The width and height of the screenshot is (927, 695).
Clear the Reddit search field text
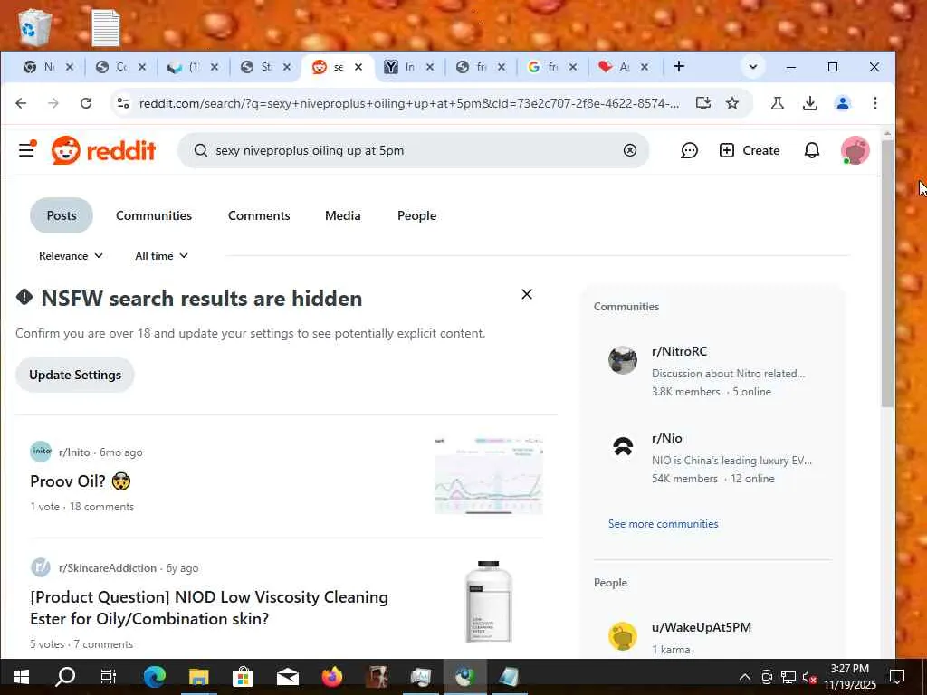[630, 150]
